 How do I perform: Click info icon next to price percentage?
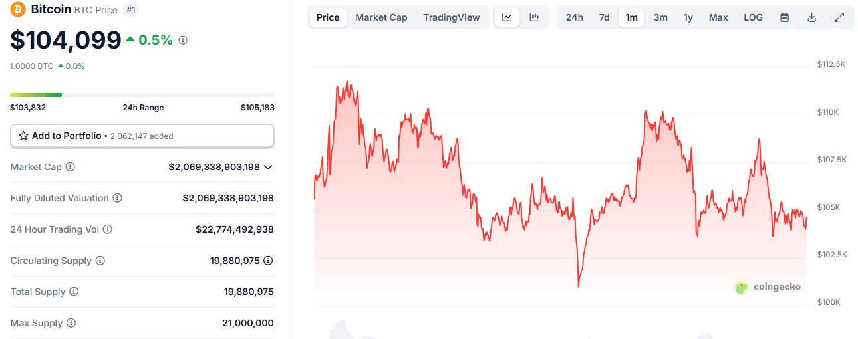coord(183,40)
